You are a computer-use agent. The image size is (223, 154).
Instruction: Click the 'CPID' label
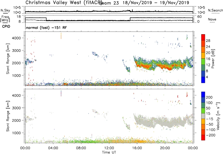pos(6,26)
